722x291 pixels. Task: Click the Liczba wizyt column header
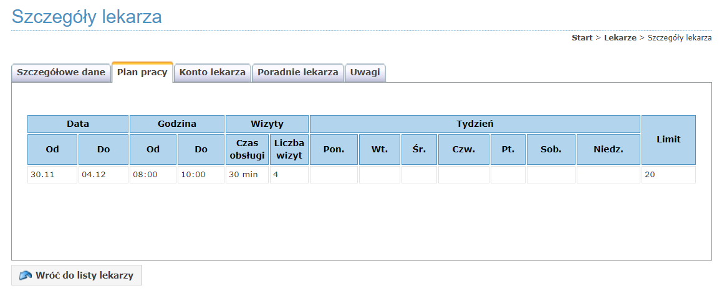pyautogui.click(x=289, y=149)
